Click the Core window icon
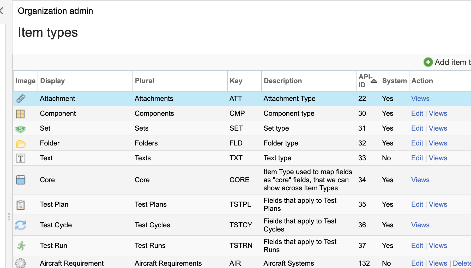 point(21,180)
